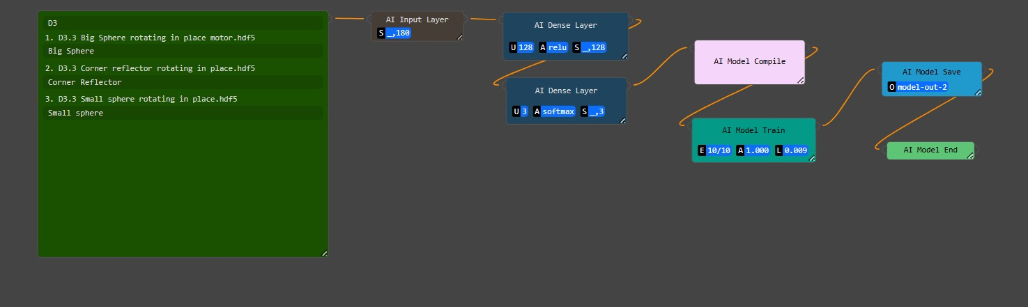Click the softmax Dense Layer resize handle
This screenshot has height=307, width=1028.
(623, 120)
